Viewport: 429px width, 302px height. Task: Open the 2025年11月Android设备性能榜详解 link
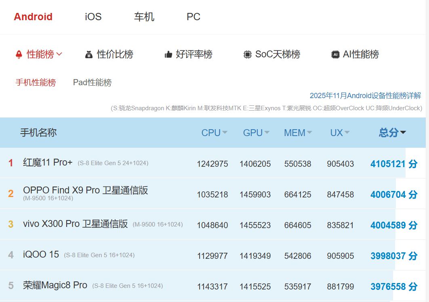tap(366, 95)
